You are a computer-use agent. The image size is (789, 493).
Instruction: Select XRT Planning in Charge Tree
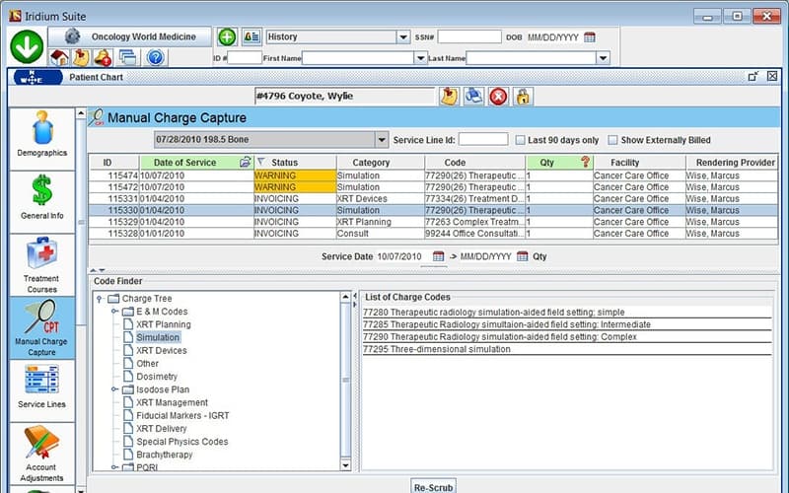click(164, 324)
